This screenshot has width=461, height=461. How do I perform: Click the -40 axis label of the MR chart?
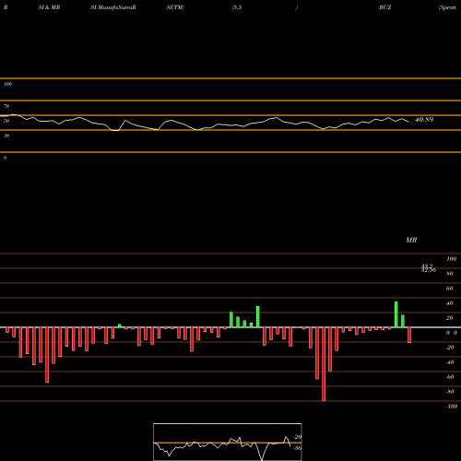(450, 362)
